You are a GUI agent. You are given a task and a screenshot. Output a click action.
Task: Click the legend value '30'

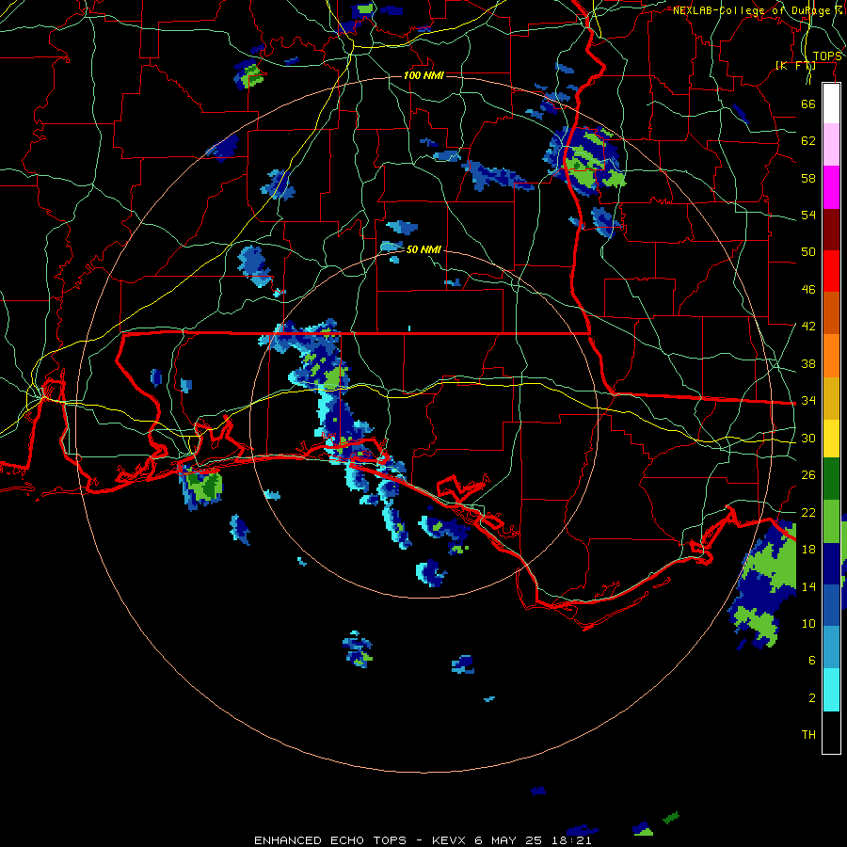tap(808, 438)
